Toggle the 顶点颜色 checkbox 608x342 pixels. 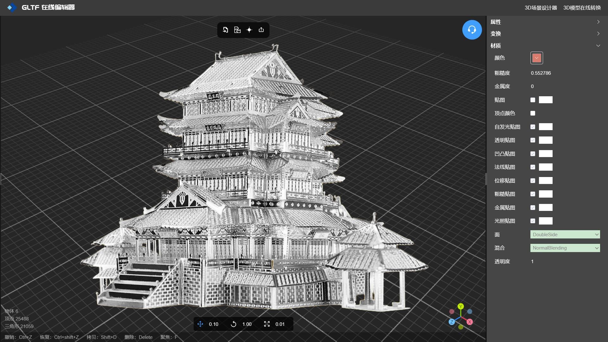point(533,113)
